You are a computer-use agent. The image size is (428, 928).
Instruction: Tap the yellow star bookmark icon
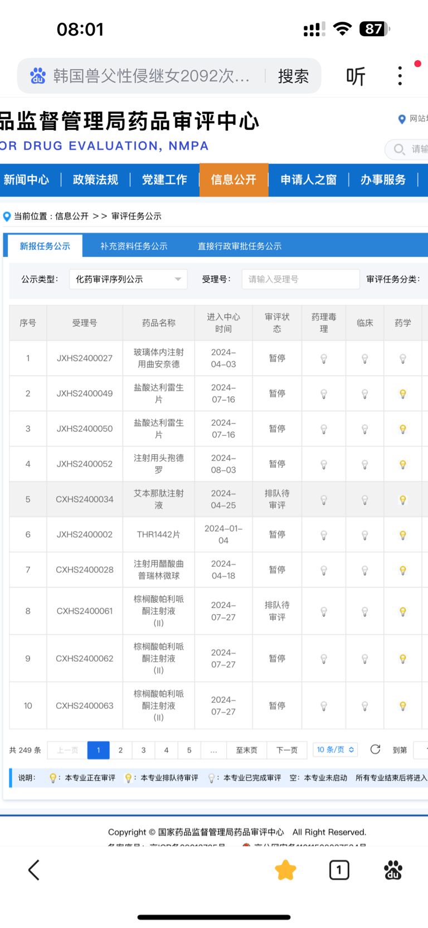(285, 870)
